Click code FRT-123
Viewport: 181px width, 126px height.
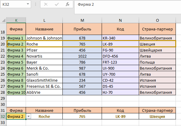coord(120,62)
